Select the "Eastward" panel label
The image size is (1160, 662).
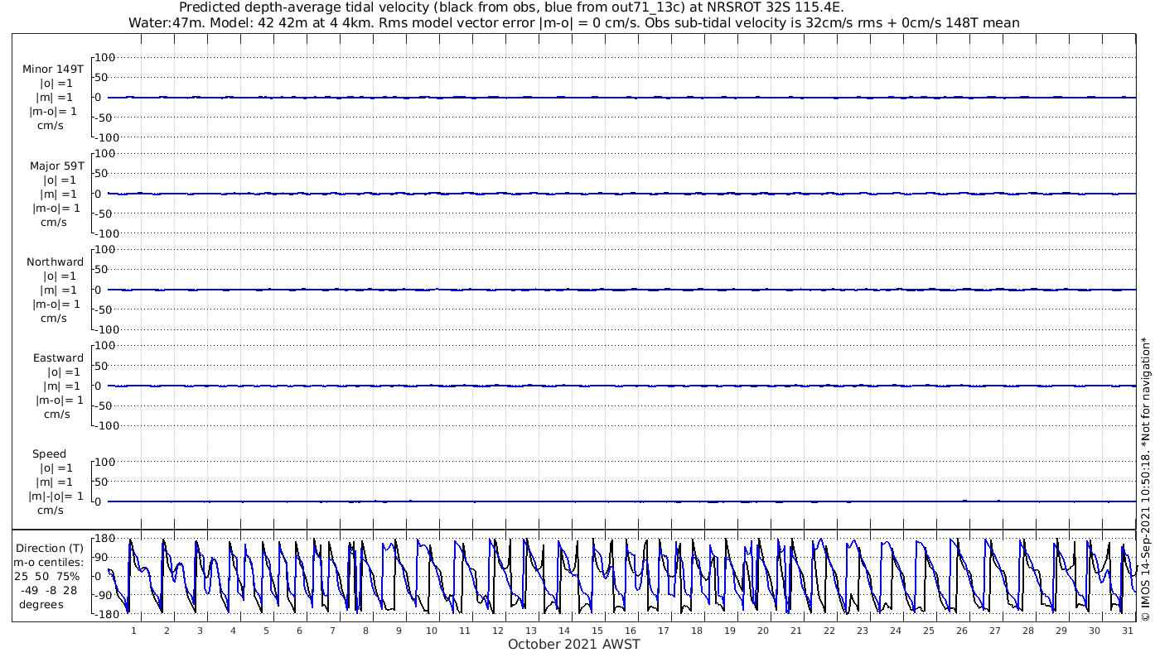[x=58, y=357]
